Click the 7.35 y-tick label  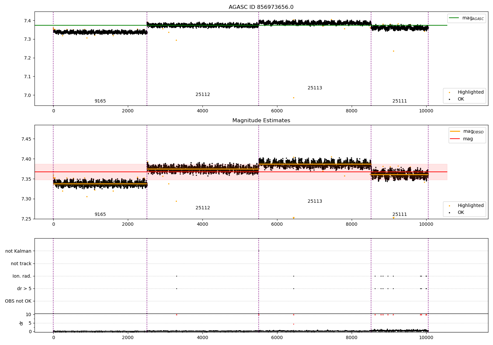(26, 179)
